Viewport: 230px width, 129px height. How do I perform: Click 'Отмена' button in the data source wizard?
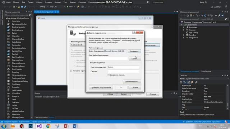(152, 94)
